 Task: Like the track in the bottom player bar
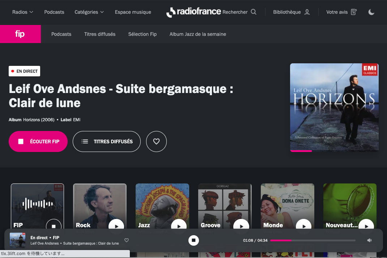[126, 240]
